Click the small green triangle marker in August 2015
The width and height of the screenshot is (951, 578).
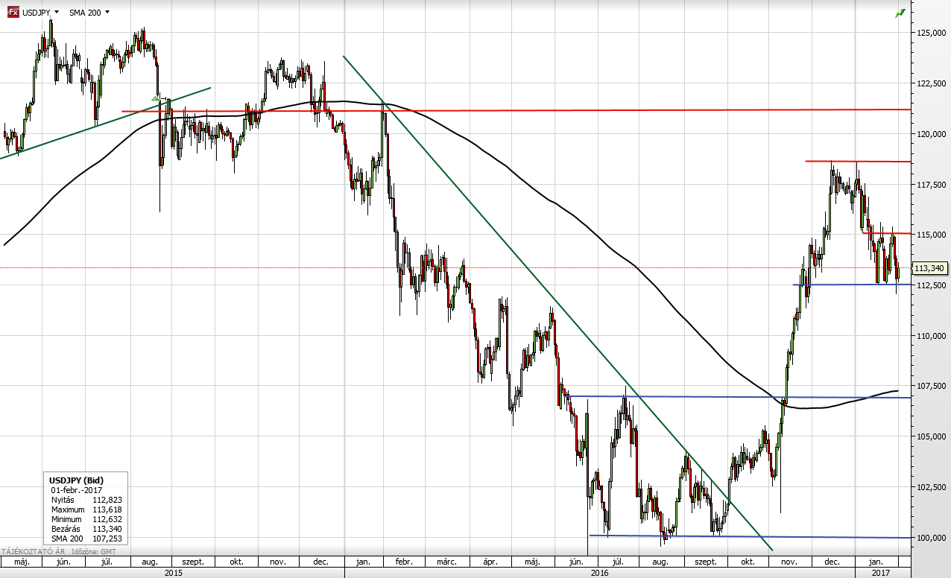[155, 98]
